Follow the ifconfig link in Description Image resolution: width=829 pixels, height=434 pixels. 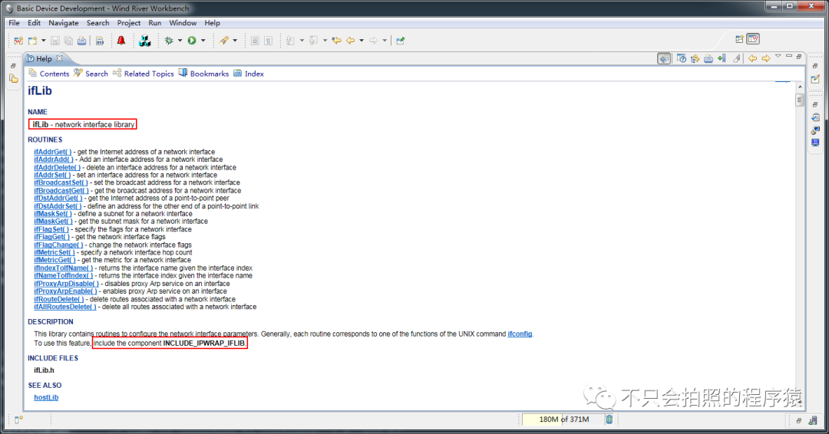(x=520, y=334)
